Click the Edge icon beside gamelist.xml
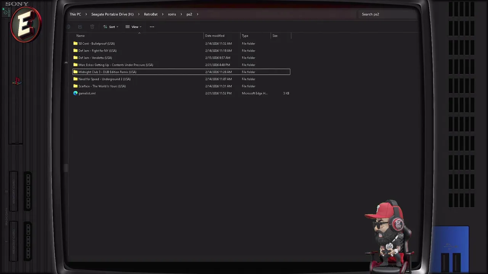Image resolution: width=488 pixels, height=274 pixels. tap(75, 93)
